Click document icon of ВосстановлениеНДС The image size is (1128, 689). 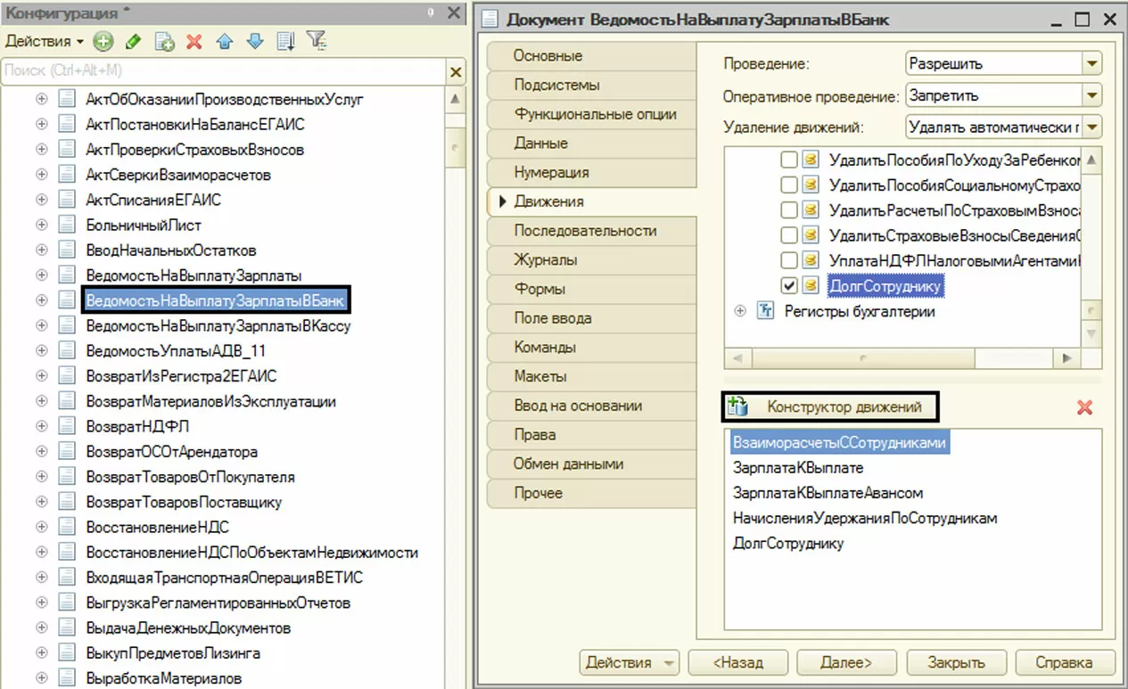67,528
